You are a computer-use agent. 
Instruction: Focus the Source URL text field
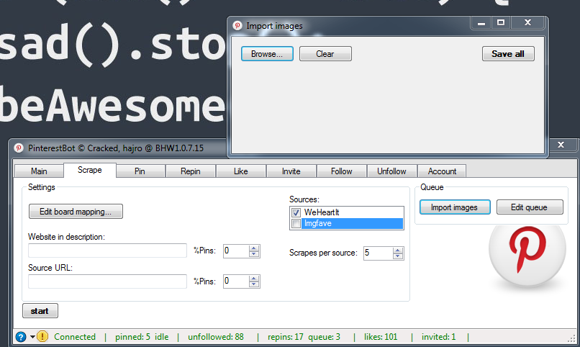(107, 281)
